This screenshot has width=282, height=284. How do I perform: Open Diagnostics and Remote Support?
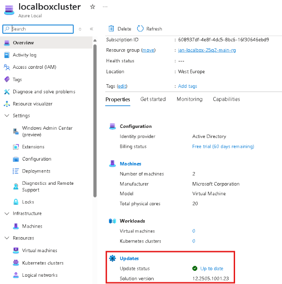point(48,187)
